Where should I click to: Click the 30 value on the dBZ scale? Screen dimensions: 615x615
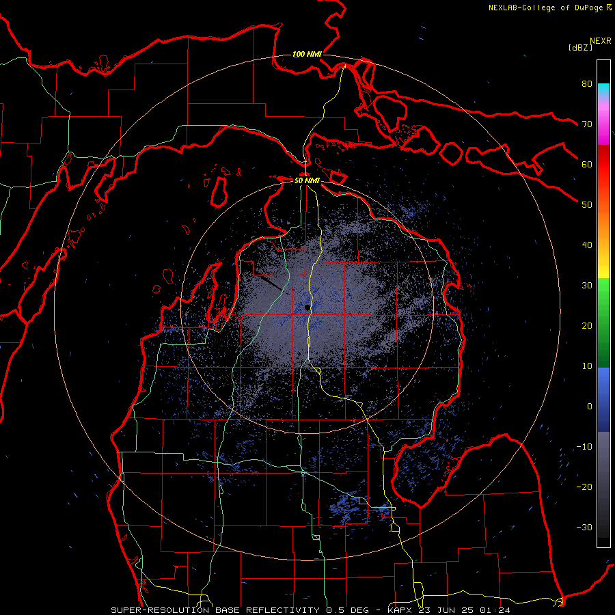pyautogui.click(x=587, y=285)
